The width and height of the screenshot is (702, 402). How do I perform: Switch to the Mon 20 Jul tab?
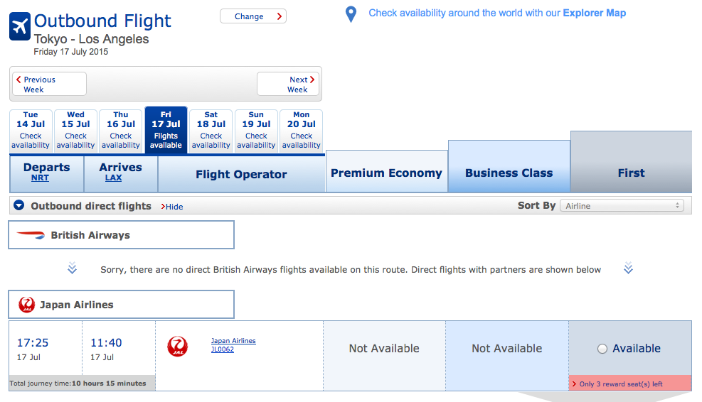302,130
